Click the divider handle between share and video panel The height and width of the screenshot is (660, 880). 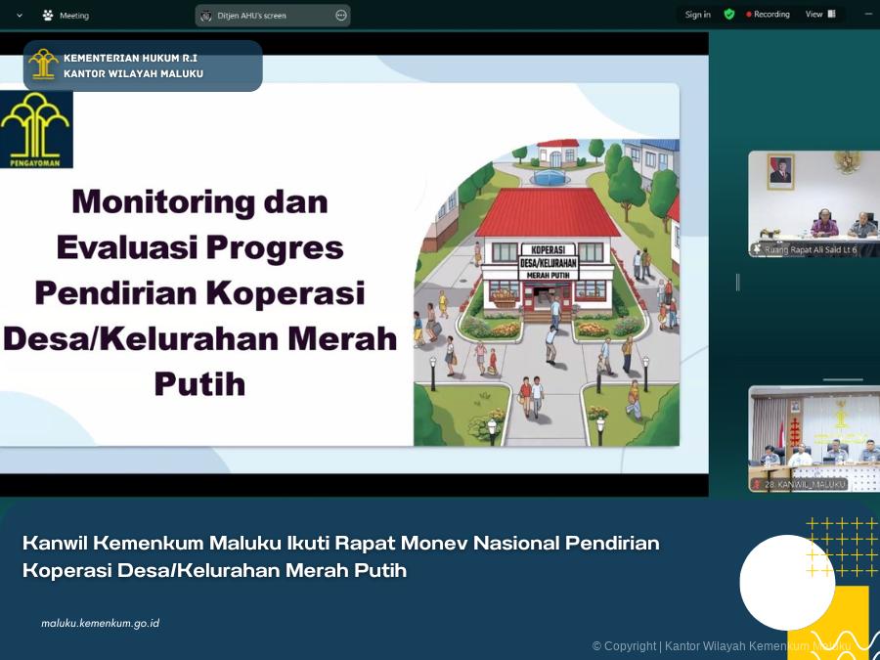tap(737, 283)
